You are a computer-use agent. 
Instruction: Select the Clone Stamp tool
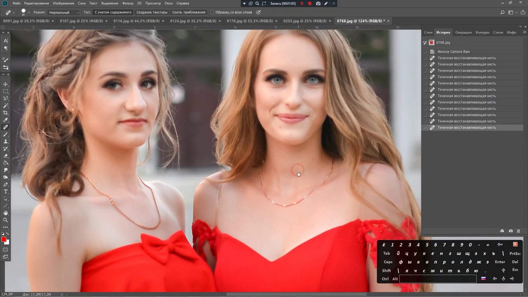click(x=6, y=141)
